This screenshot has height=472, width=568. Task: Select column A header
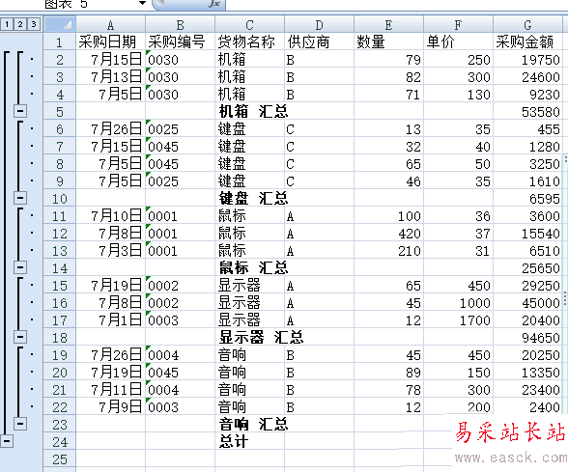(110, 25)
